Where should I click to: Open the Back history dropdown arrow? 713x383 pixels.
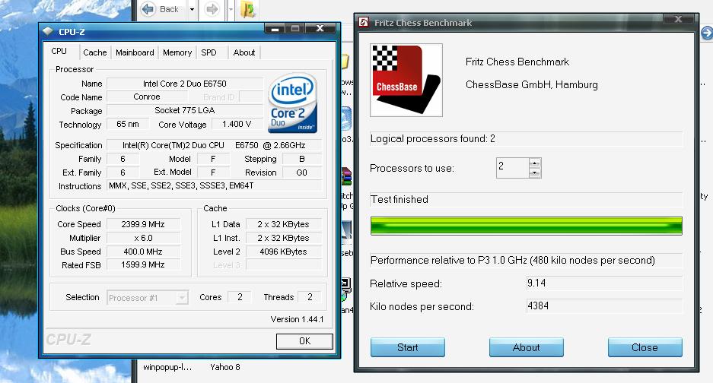tap(192, 10)
